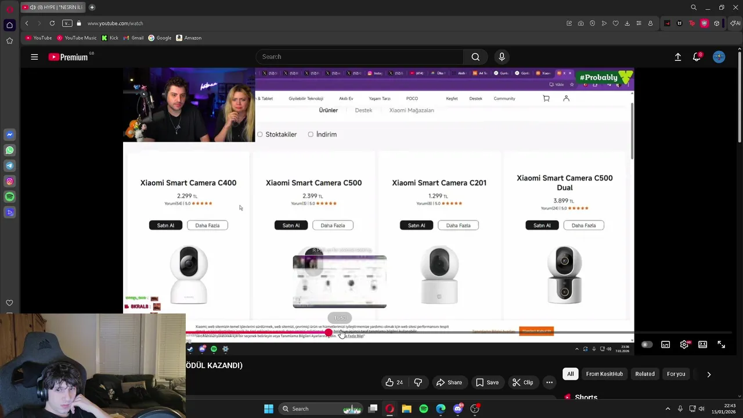Open the ad blocker shield icon
Screen dimensions: 743x418
[x=592, y=23]
